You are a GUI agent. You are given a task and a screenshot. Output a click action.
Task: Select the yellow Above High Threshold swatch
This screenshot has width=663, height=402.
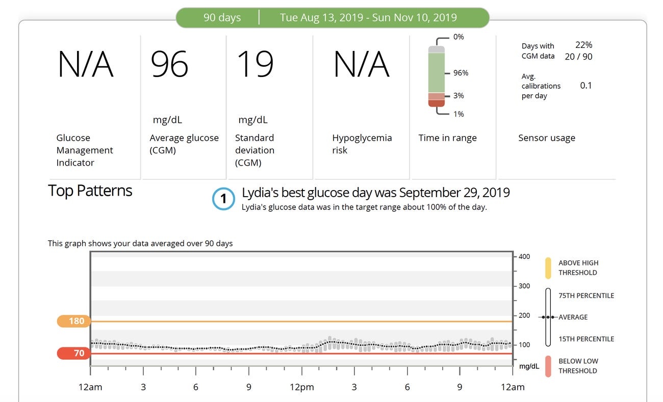[x=548, y=268]
